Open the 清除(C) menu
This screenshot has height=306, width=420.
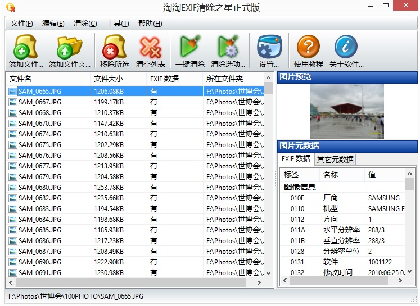85,24
